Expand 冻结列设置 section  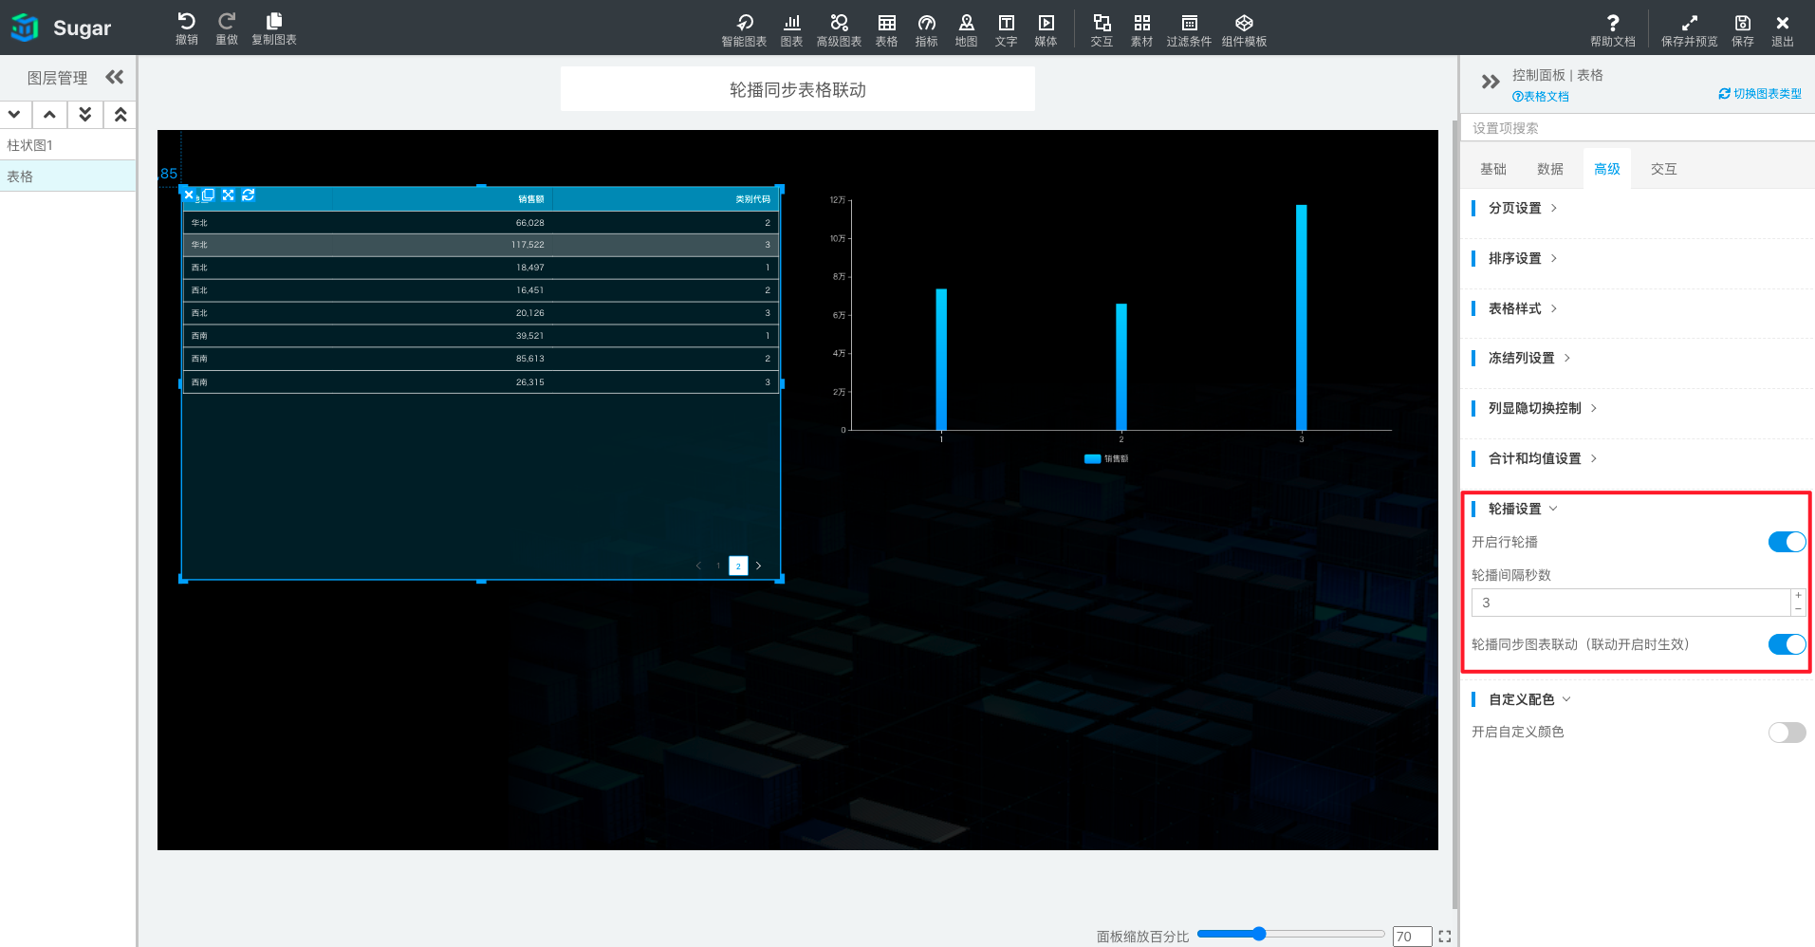coord(1529,358)
